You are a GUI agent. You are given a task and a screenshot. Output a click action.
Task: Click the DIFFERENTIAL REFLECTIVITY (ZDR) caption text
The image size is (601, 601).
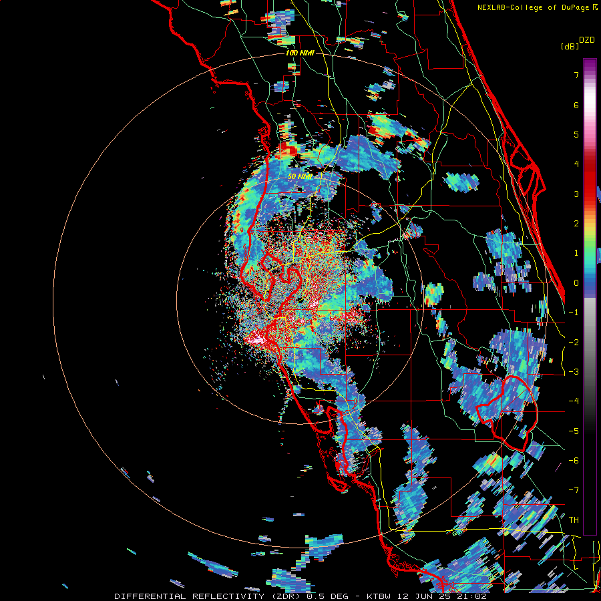click(208, 596)
